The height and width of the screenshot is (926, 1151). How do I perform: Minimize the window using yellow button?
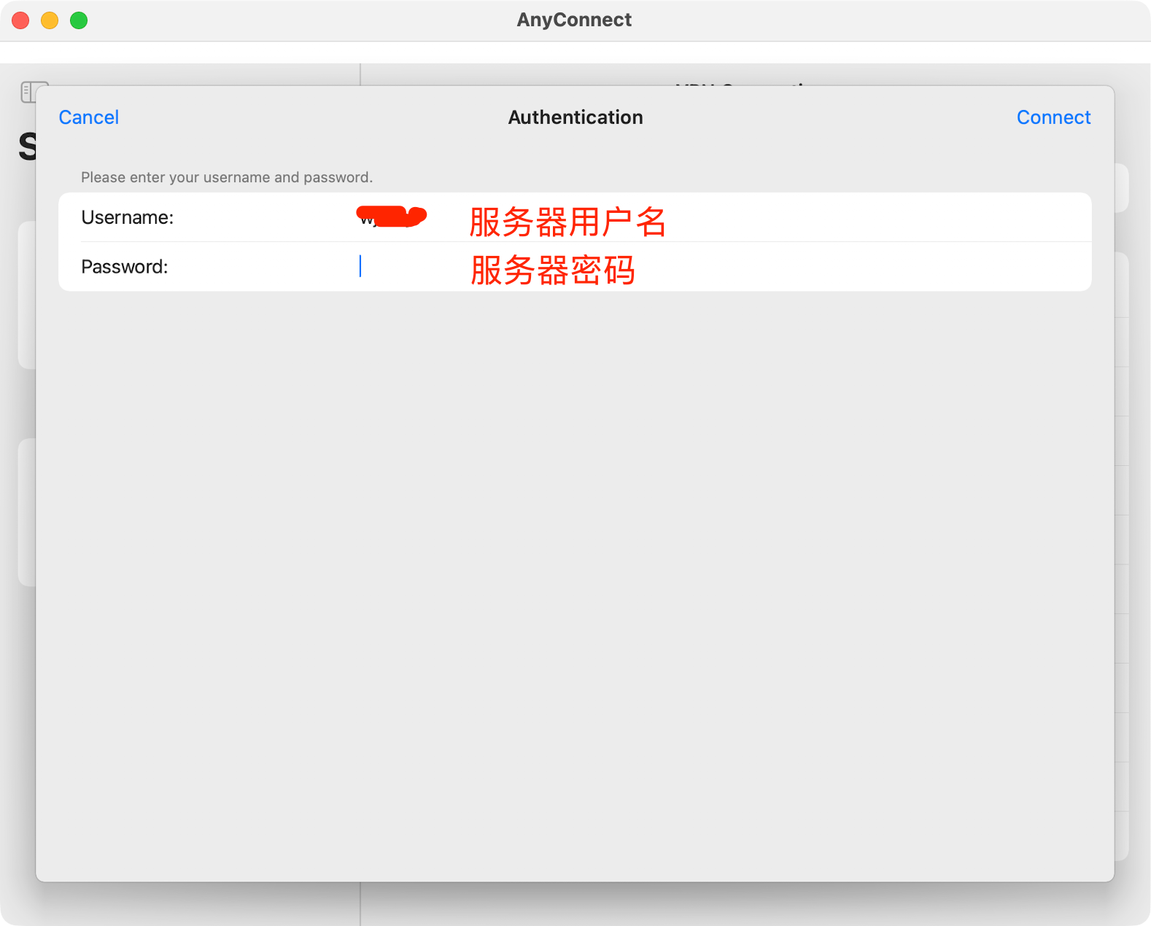50,20
